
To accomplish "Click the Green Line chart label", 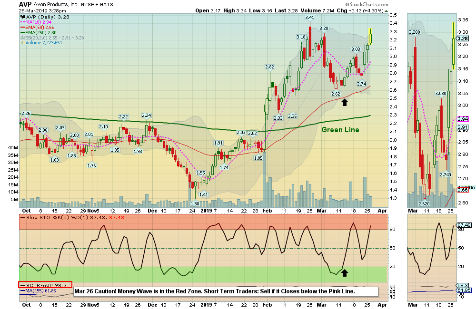I will click(340, 130).
